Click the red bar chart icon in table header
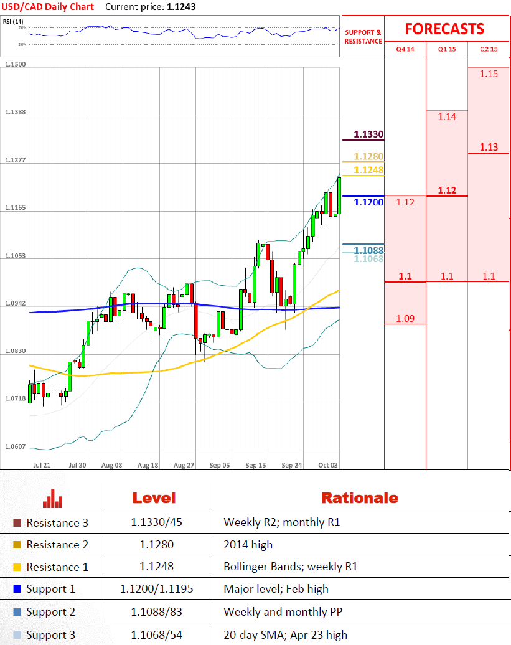511x645 pixels. point(53,499)
